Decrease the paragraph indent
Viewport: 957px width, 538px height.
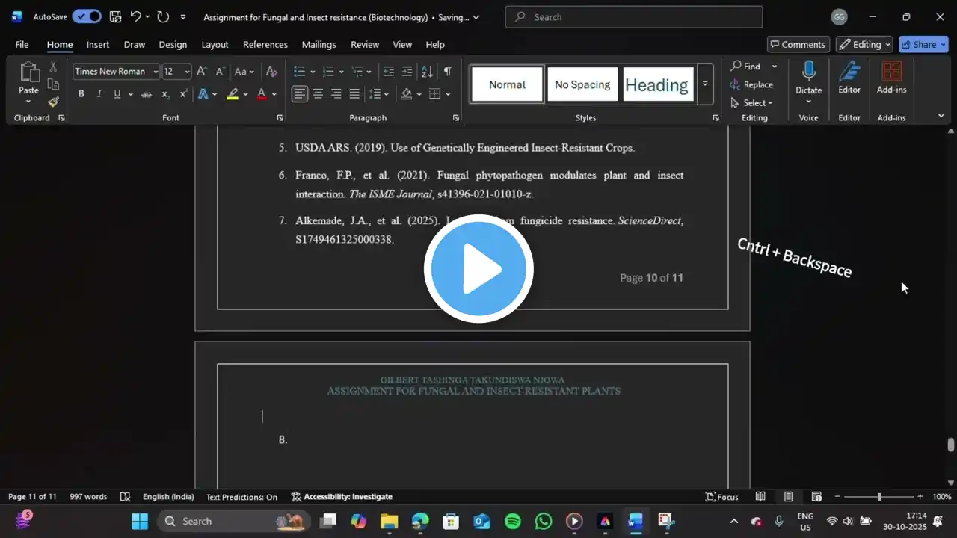(x=389, y=72)
